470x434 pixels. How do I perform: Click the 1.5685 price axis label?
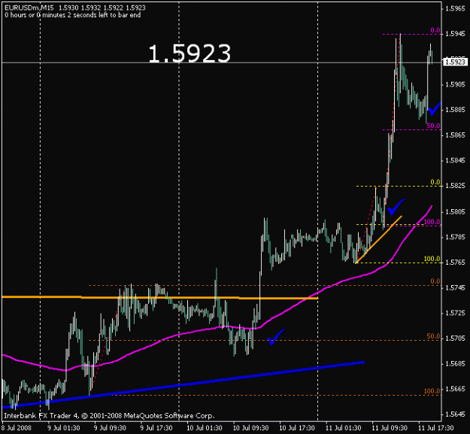455,364
